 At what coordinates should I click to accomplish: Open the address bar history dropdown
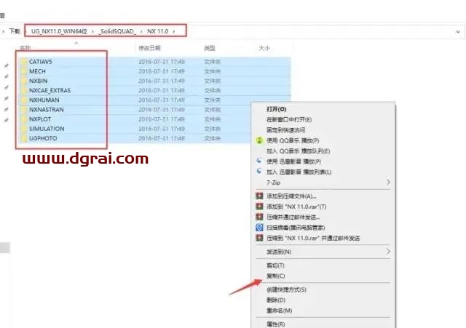click(x=458, y=31)
